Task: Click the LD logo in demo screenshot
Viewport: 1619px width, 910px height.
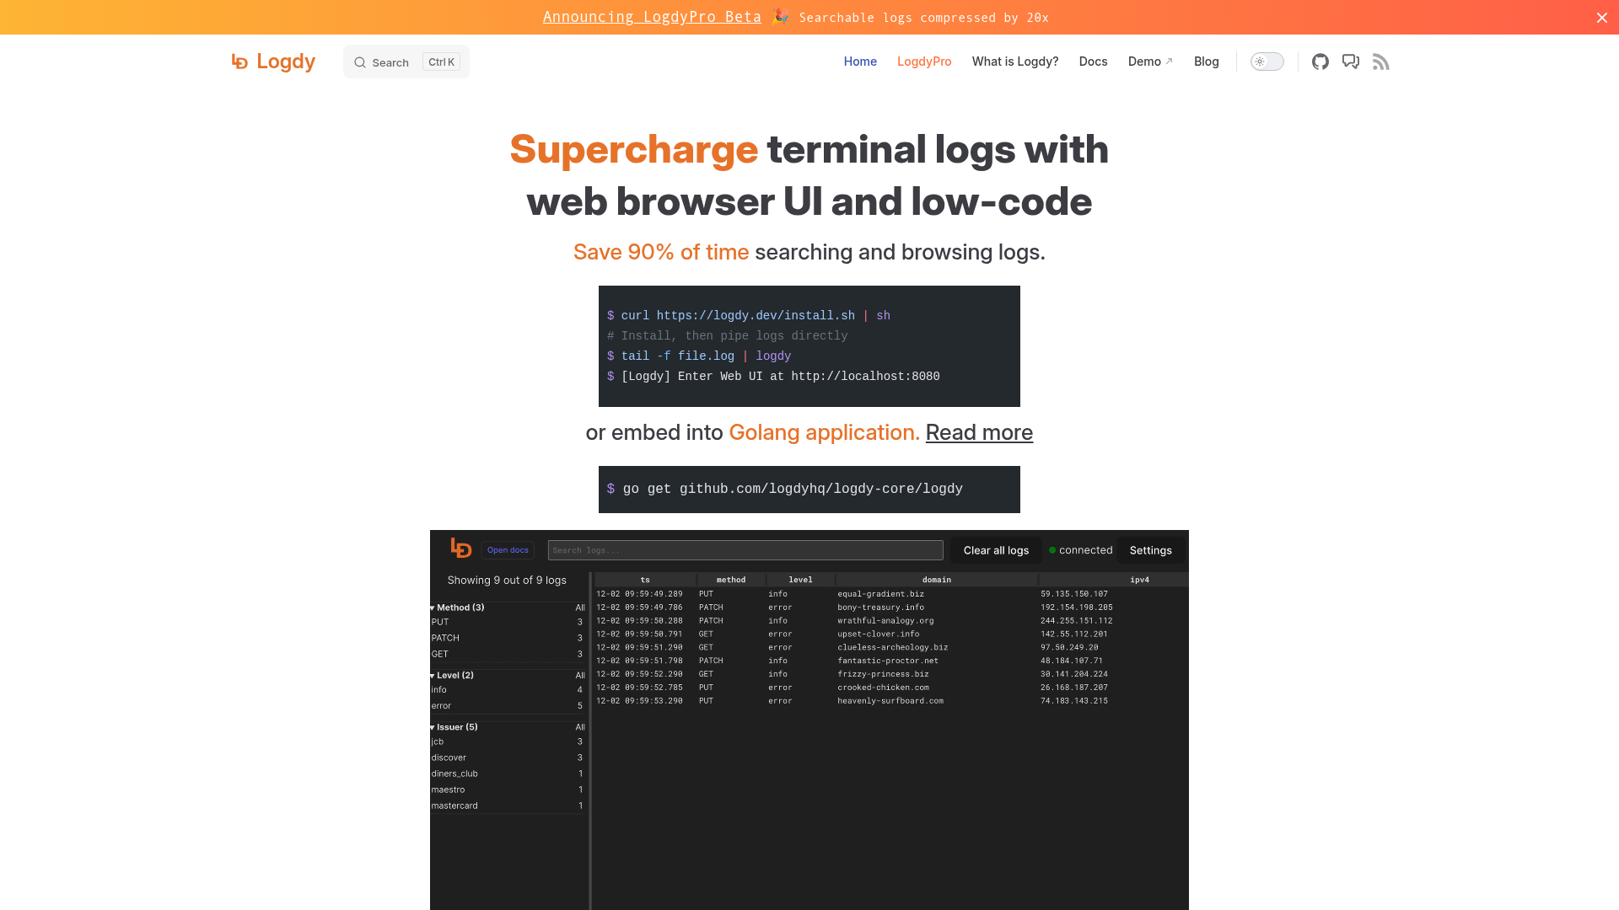Action: point(460,549)
